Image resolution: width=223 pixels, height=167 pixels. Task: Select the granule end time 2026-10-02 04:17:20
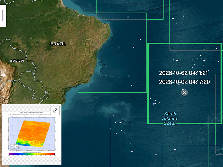click(x=184, y=82)
